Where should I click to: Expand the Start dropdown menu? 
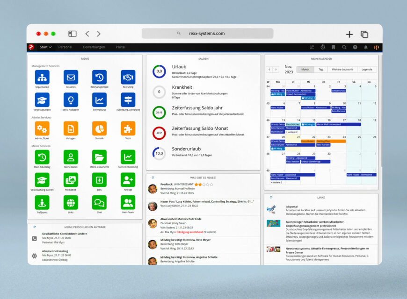[45, 47]
